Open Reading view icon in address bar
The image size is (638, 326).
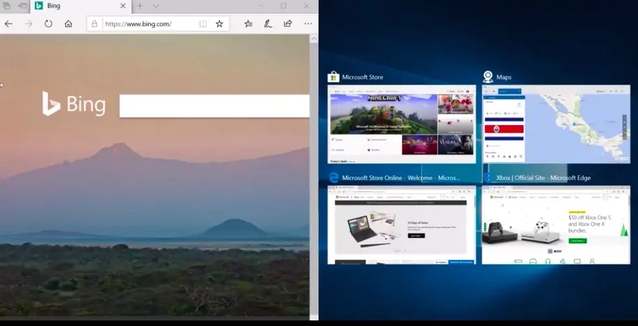click(x=202, y=24)
